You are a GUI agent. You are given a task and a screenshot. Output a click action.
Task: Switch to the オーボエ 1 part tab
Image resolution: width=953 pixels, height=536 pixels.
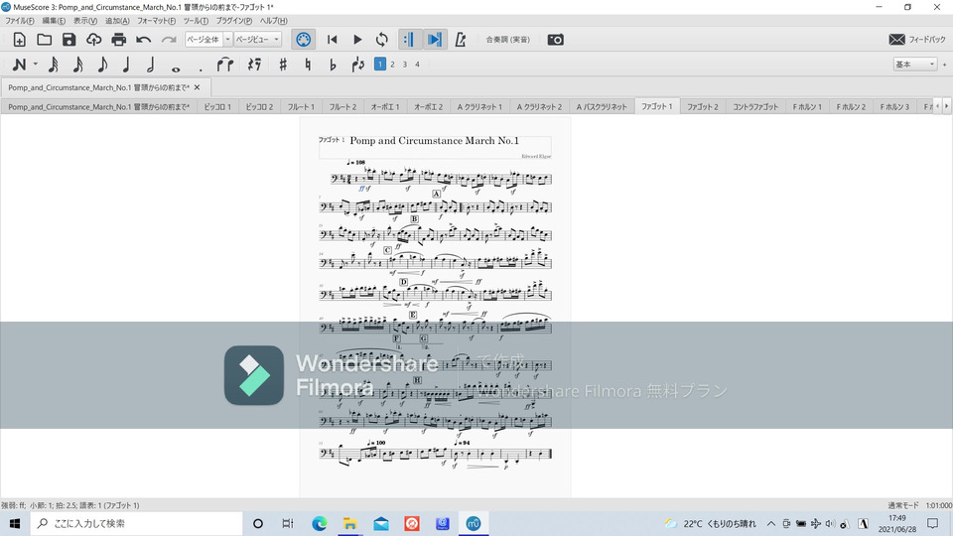385,107
